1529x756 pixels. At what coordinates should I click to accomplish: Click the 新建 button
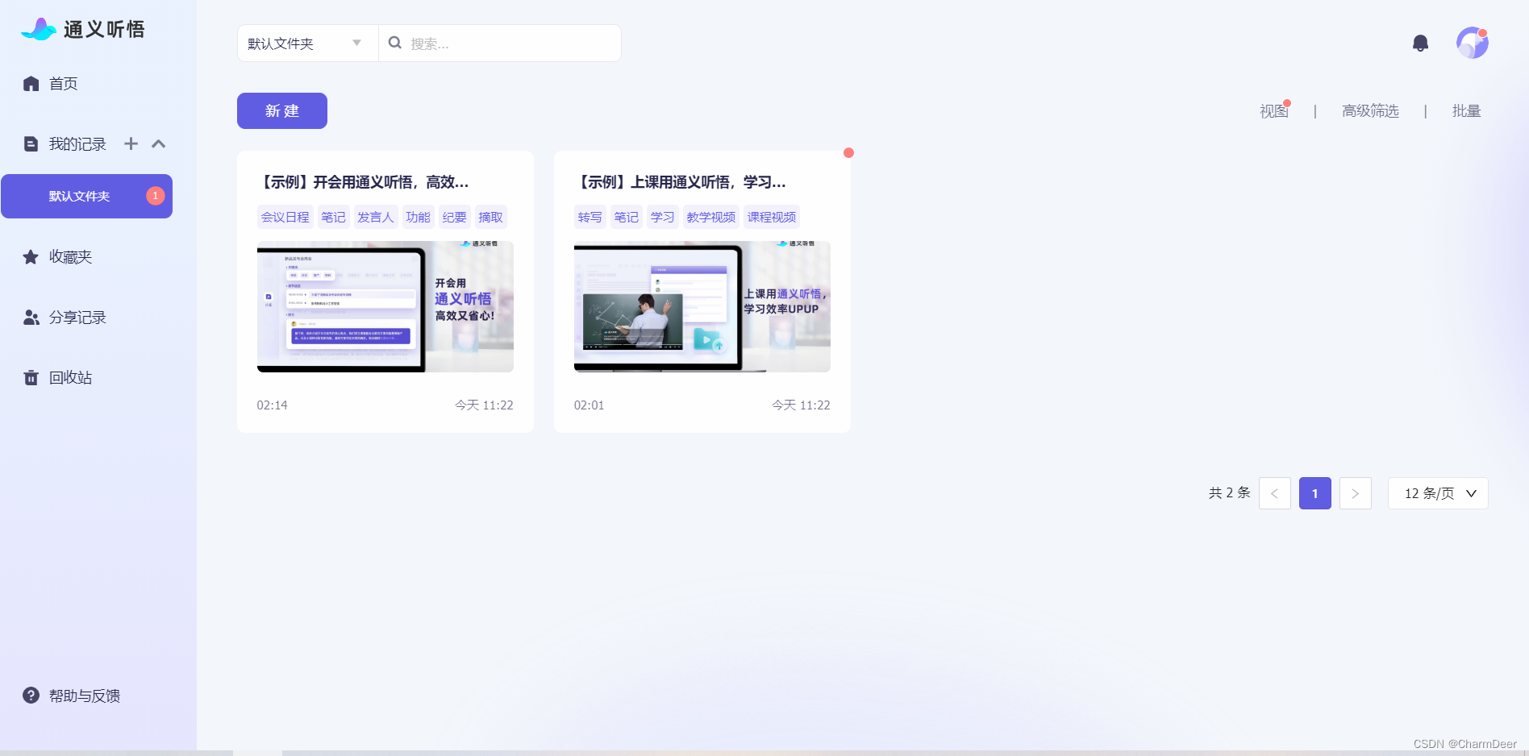click(x=282, y=110)
